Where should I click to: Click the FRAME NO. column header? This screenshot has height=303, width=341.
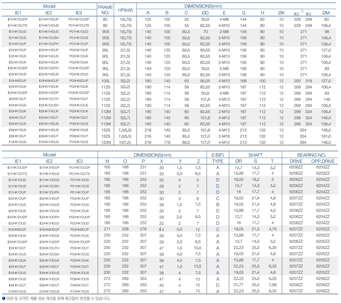click(x=106, y=10)
